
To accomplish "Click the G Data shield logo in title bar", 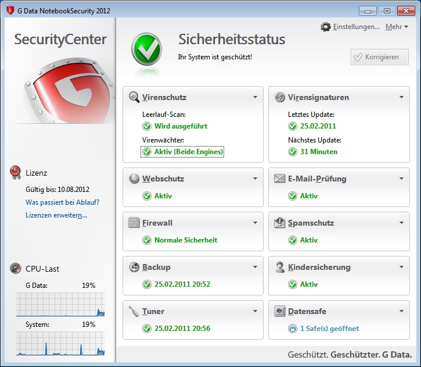I will click(x=10, y=10).
